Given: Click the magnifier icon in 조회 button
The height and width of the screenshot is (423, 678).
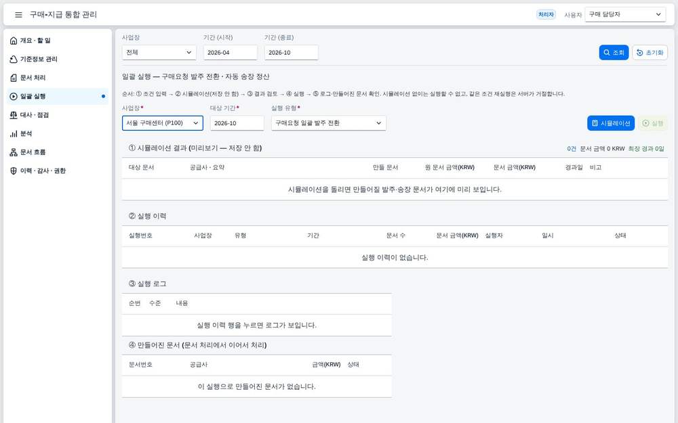Looking at the screenshot, I should [x=607, y=52].
